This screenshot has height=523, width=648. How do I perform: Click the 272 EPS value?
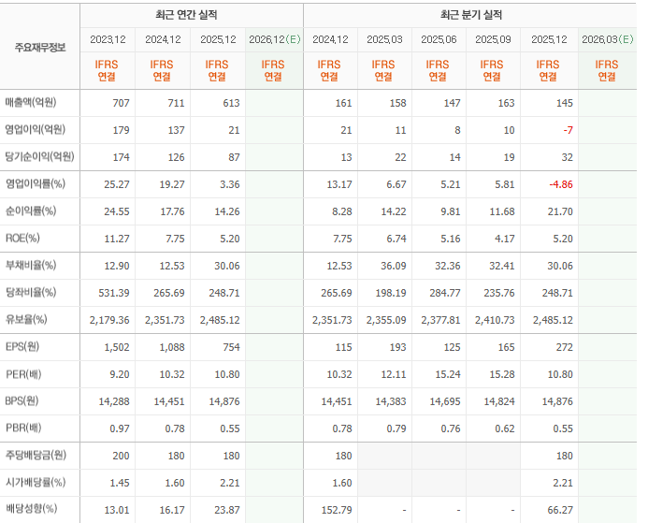(x=565, y=347)
